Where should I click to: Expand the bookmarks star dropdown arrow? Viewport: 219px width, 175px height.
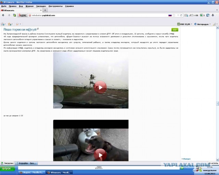tap(12, 24)
